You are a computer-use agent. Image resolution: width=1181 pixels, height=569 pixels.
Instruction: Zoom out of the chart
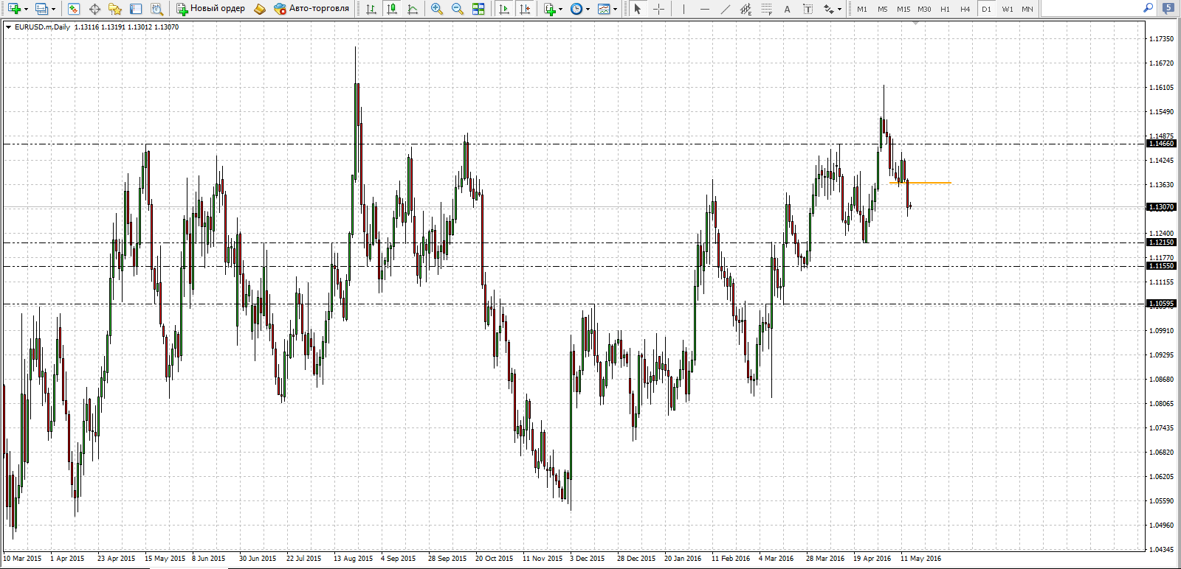tap(458, 9)
